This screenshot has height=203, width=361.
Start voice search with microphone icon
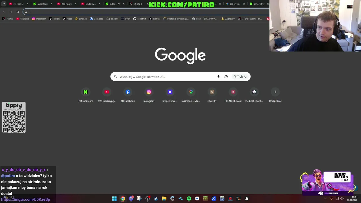click(x=218, y=77)
